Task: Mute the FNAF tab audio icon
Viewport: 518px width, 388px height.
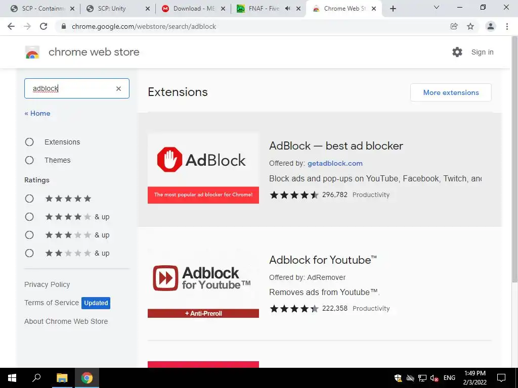Action: click(x=288, y=9)
